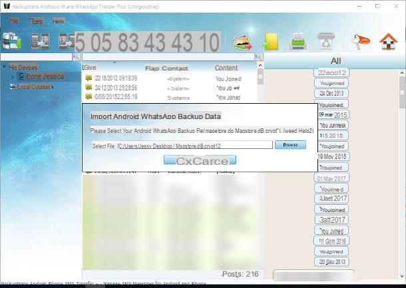This screenshot has width=406, height=288.
Task: Select Local Database in the tree
Action: pos(35,87)
